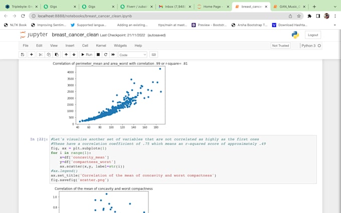341x213 pixels.
Task: Click the Python logo icon
Action: 295,35
